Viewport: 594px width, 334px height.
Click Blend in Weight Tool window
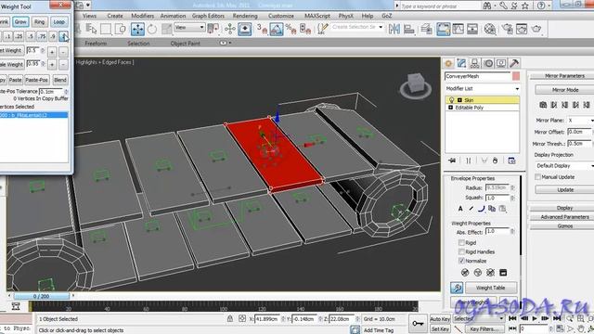[x=59, y=80]
